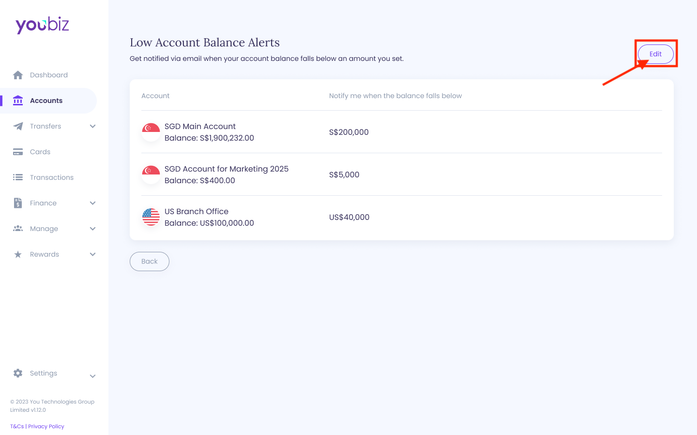This screenshot has height=435, width=697.
Task: Select the Transfers paper plane icon
Action: pyautogui.click(x=18, y=126)
